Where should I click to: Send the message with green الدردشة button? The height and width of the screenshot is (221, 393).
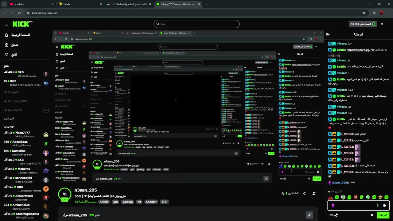coord(383,215)
